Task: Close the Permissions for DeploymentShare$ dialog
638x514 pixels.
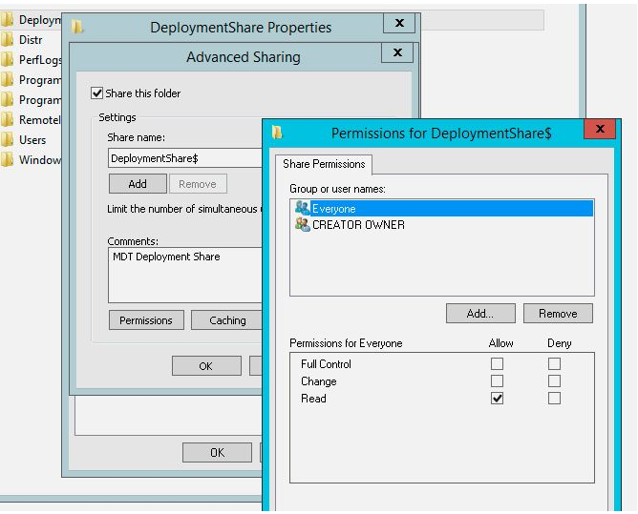Action: pos(600,129)
